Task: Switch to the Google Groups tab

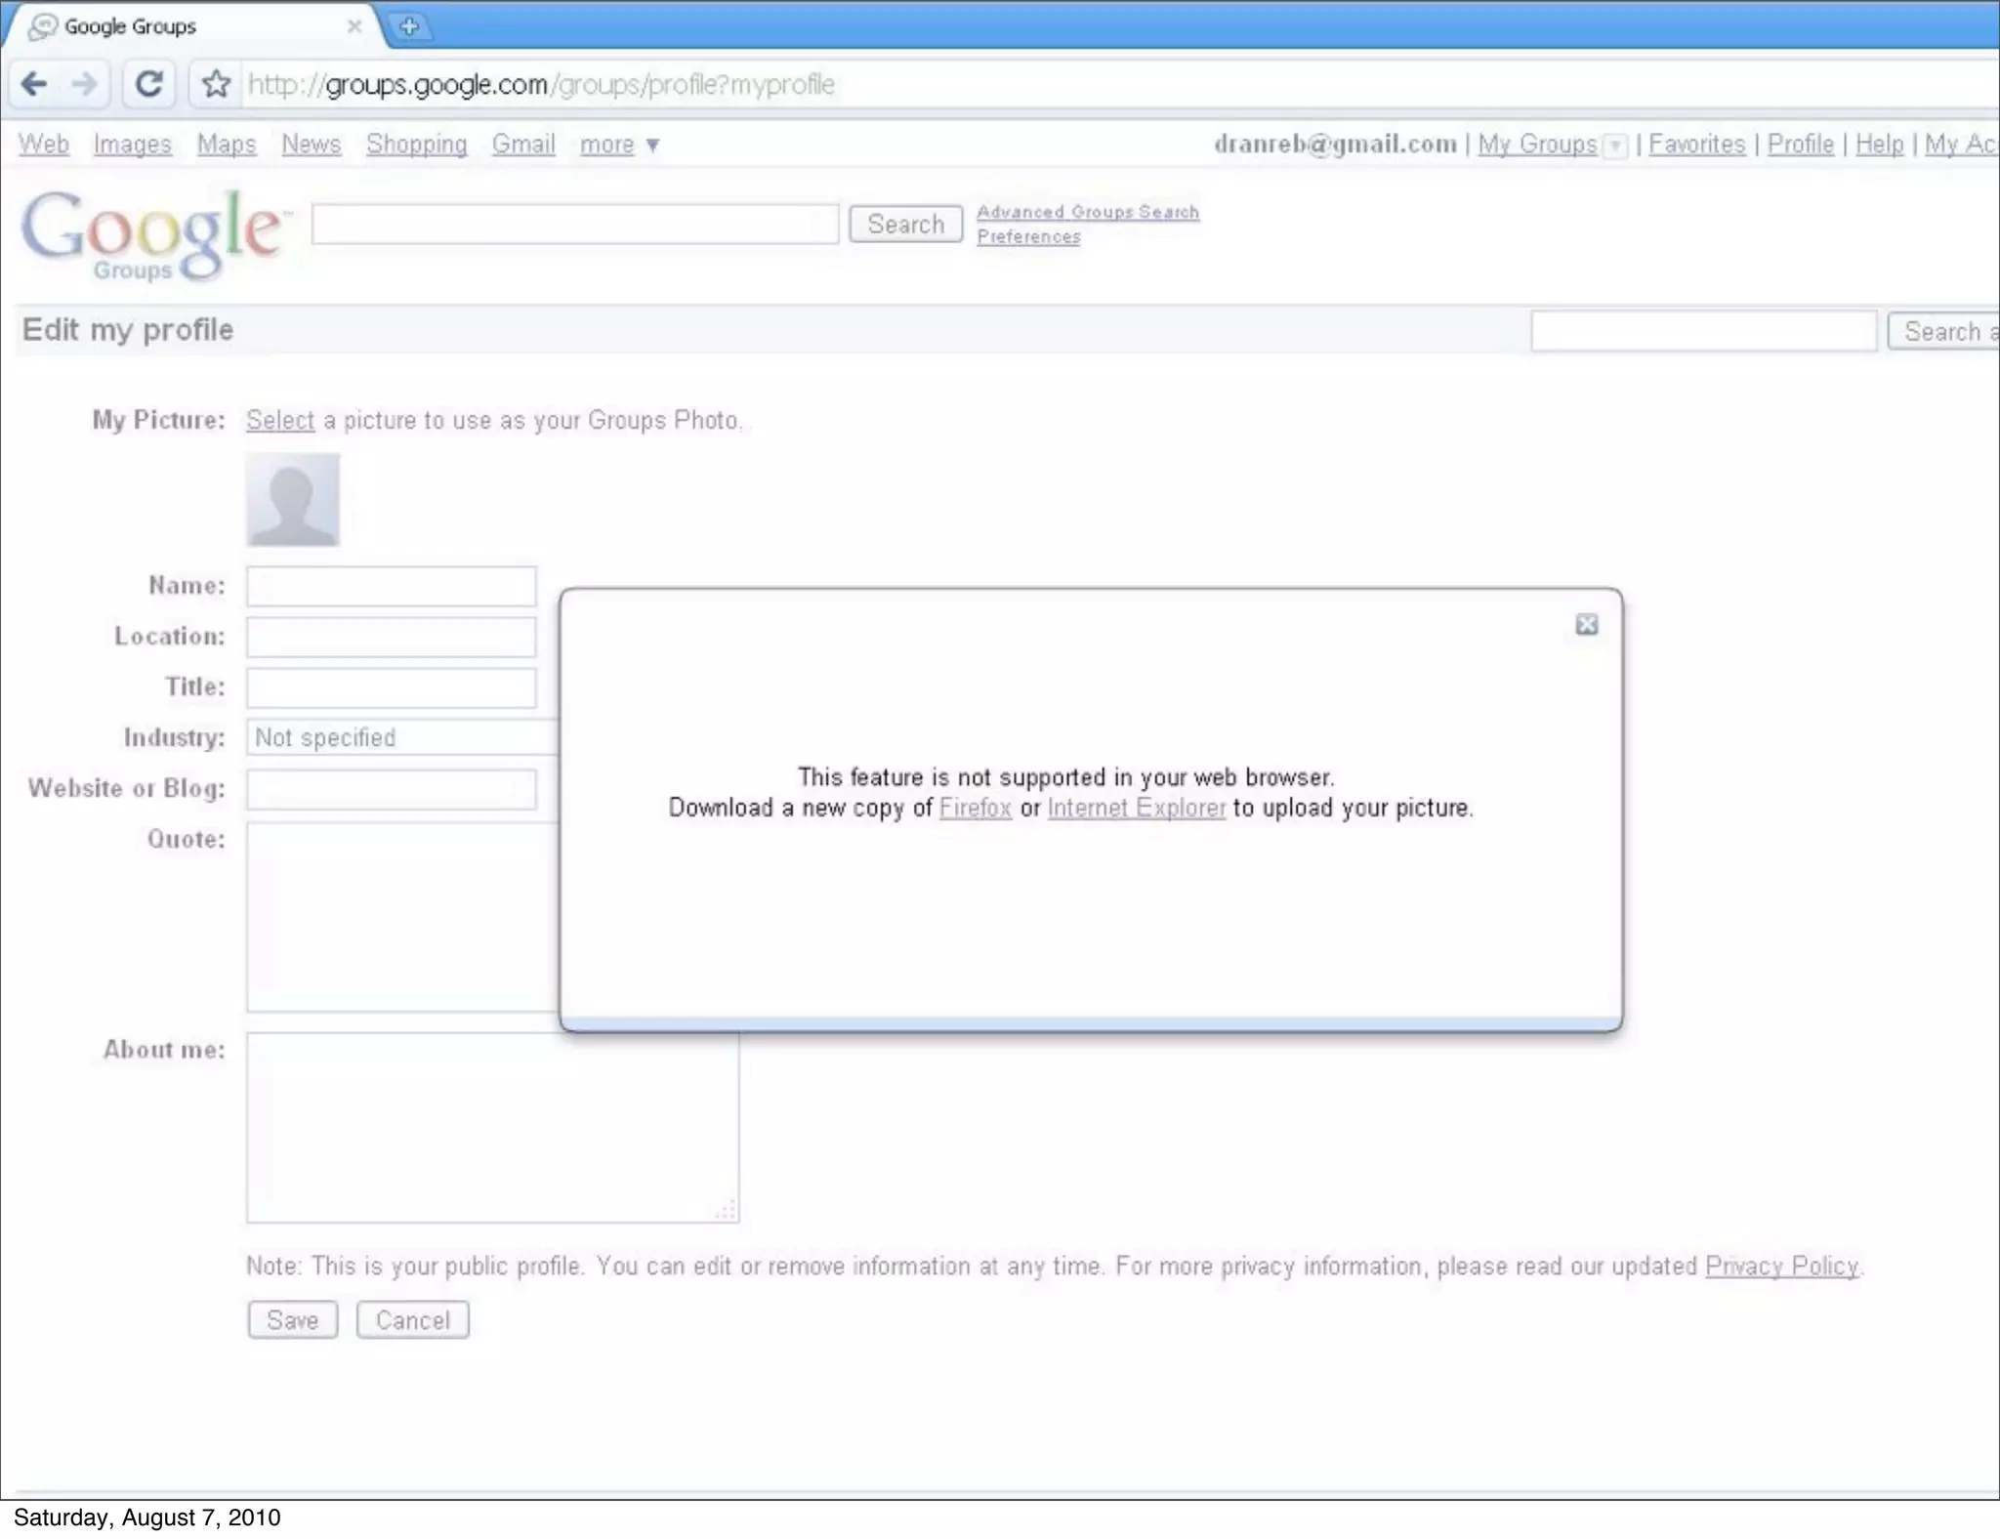Action: pyautogui.click(x=130, y=26)
